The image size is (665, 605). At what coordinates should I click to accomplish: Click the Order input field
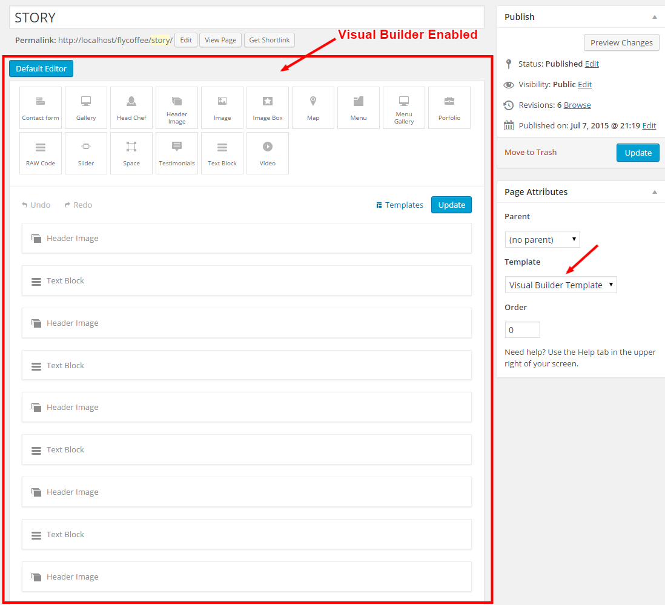pos(522,330)
